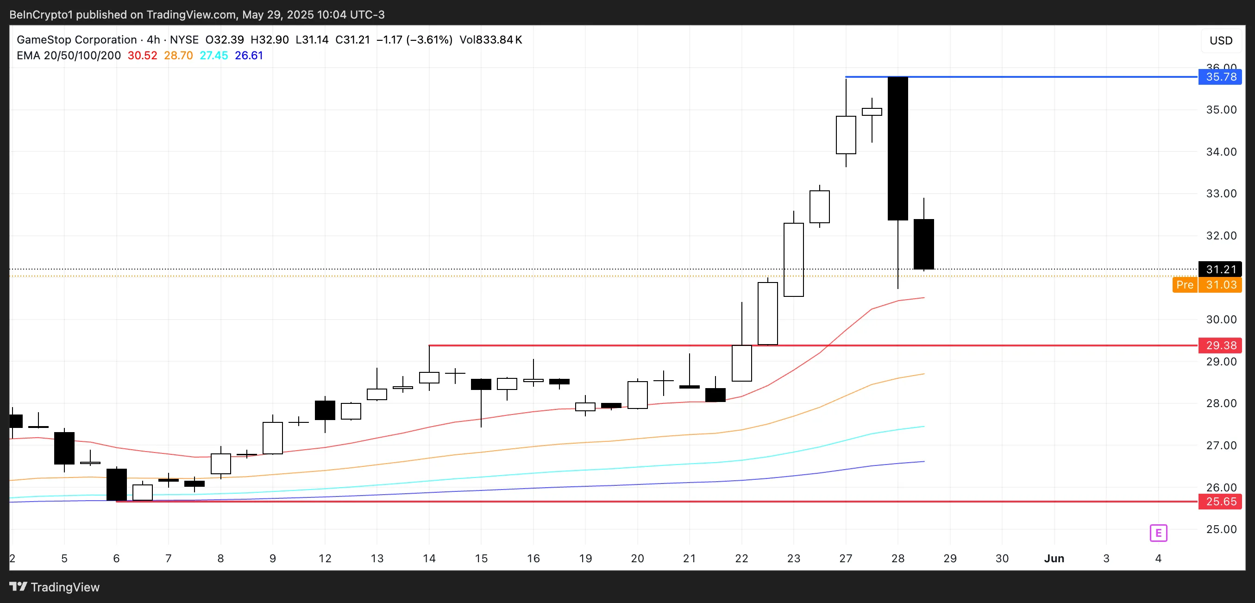This screenshot has width=1255, height=603.
Task: Click the orange Pre 31.03 pre-market label
Action: tap(1207, 284)
